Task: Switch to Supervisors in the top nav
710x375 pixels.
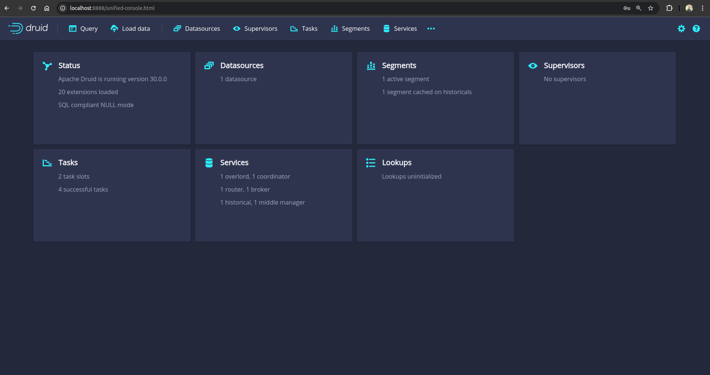Action: coord(255,29)
